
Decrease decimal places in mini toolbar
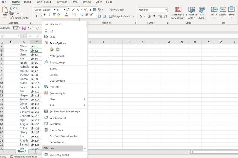pyautogui.click(x=87, y=15)
